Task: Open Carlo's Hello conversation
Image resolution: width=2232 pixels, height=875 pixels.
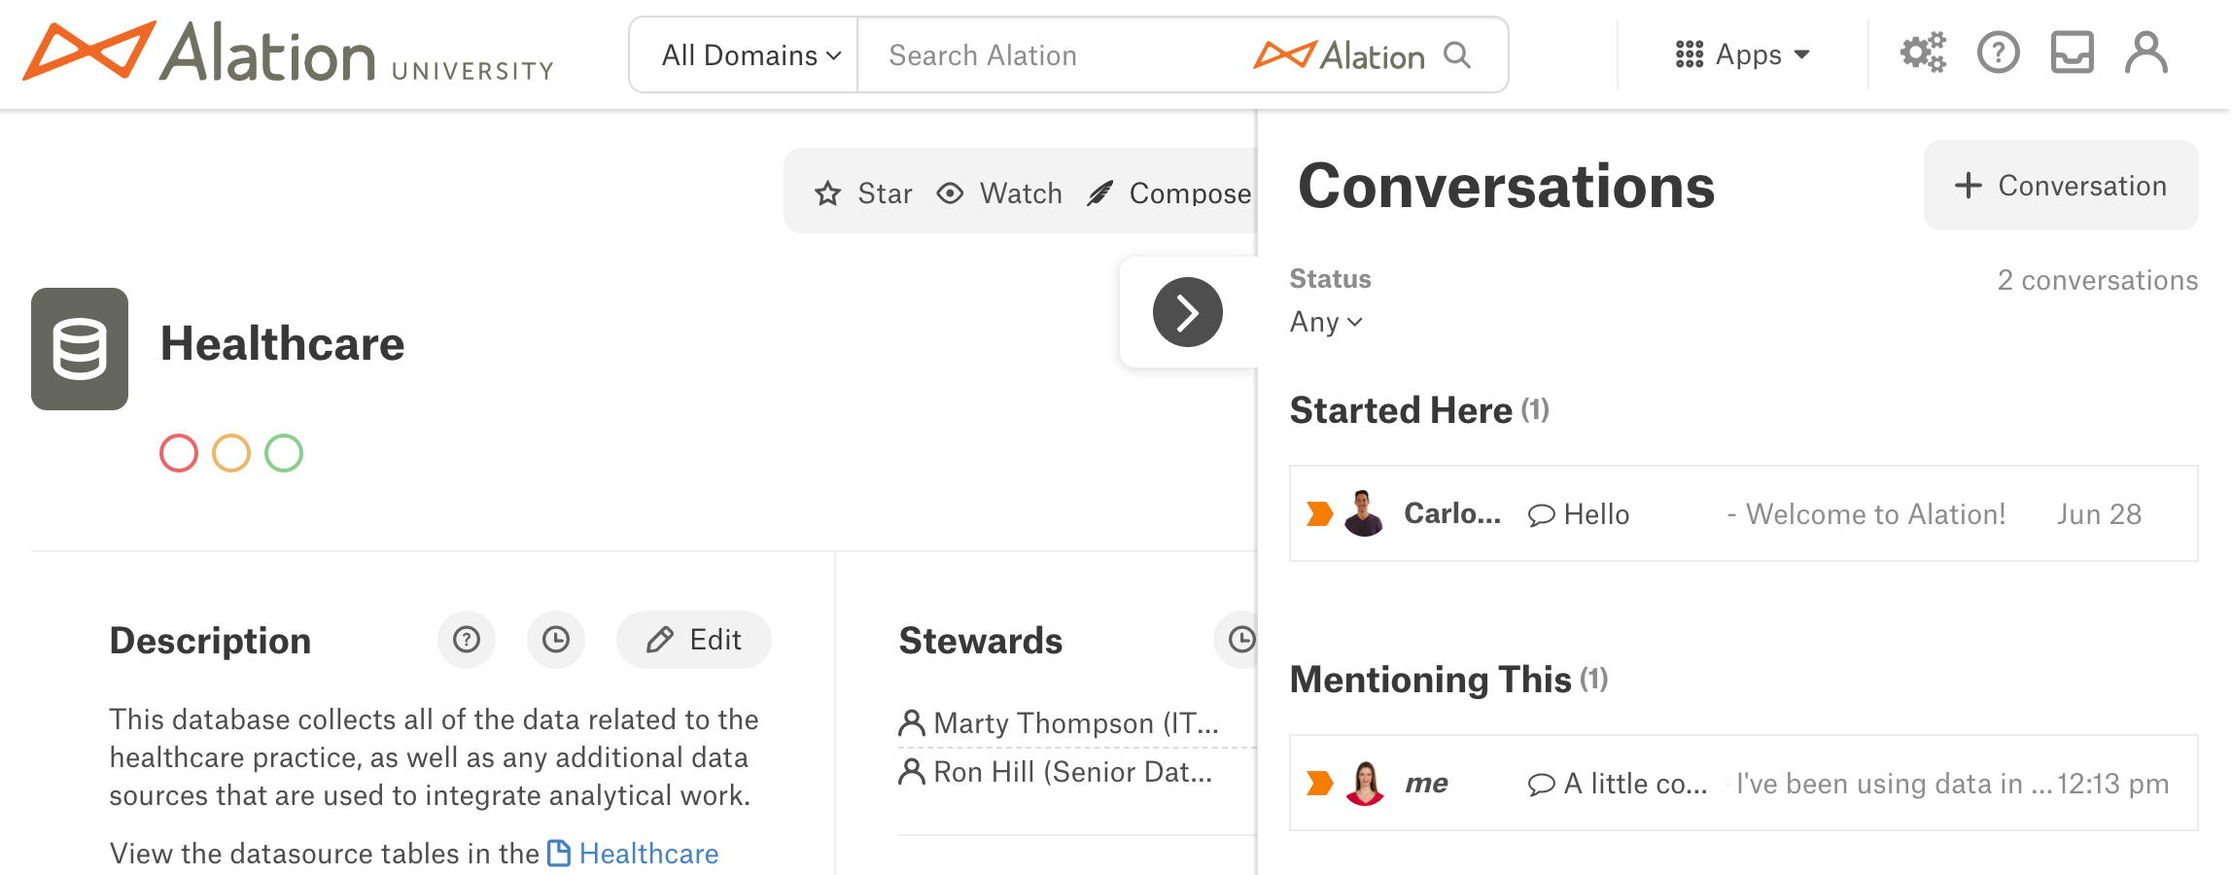Action: pos(1743,513)
